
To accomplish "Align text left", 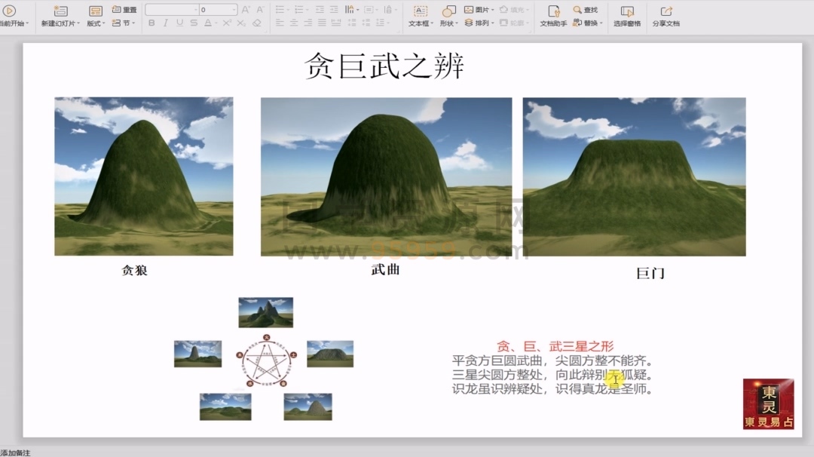I will (x=280, y=23).
